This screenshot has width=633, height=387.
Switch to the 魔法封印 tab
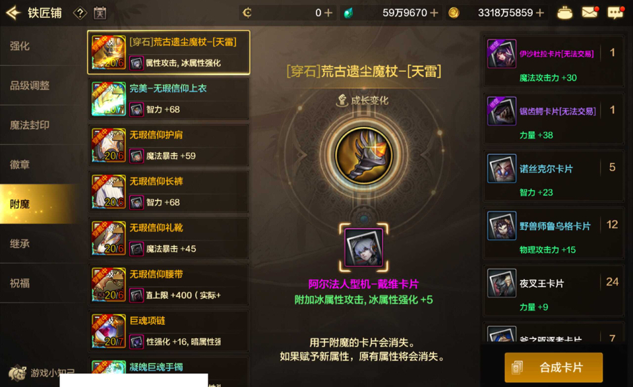point(40,125)
